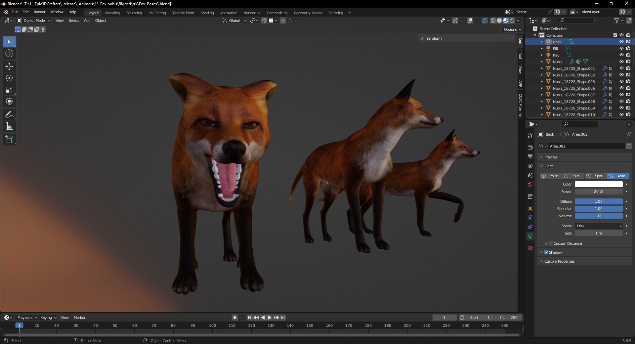Screen dimensions: 635x344
Task: Toggle X-ray view in viewport header
Action: [485, 21]
